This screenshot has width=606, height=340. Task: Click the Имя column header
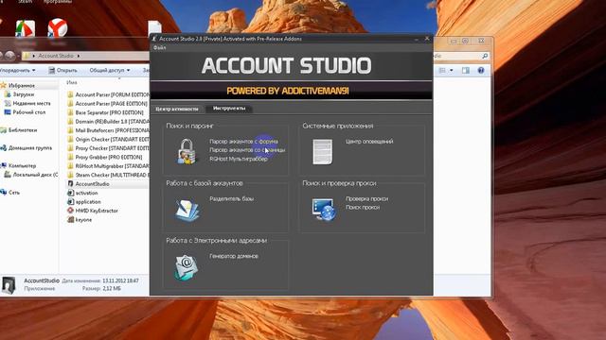(x=72, y=82)
